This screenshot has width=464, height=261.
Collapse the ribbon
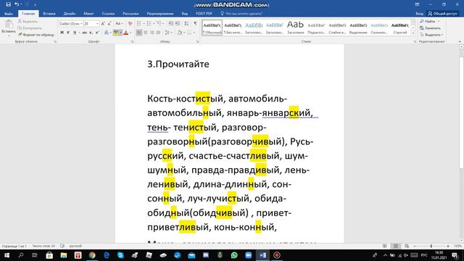pos(460,42)
